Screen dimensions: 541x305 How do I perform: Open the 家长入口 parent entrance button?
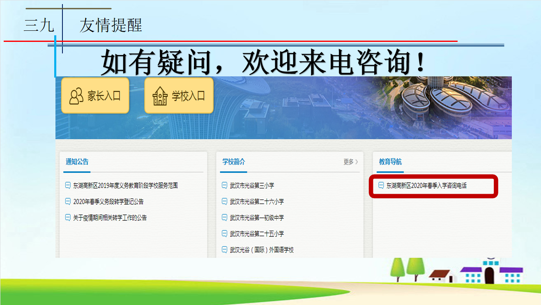click(95, 96)
